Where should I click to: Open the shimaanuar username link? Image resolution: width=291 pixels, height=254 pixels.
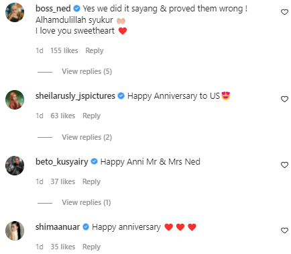click(x=58, y=227)
